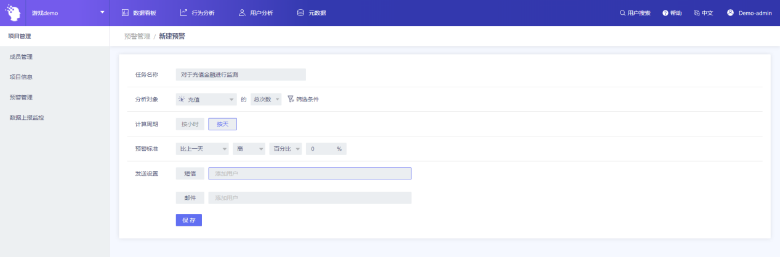The height and width of the screenshot is (257, 780).
Task: Open the 充值 event dropdown
Action: coord(206,99)
